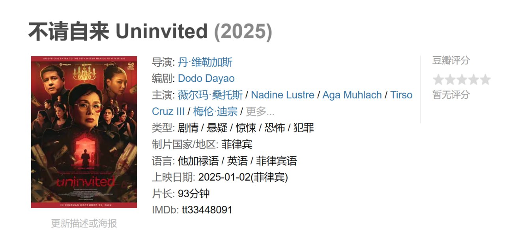This screenshot has height=244, width=505.
Task: Open screenwriter Dodo Dayao link
Action: 206,78
